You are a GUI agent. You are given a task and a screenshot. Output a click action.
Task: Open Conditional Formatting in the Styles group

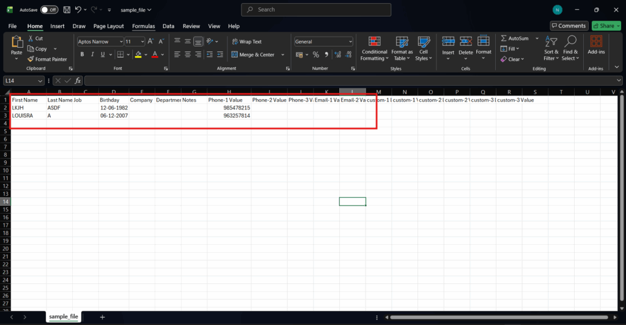[374, 47]
